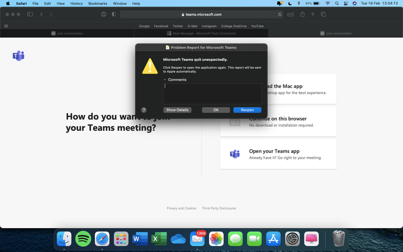Viewport: 403px width, 252px height.
Task: Click the Teams logo on the page
Action: (19, 56)
